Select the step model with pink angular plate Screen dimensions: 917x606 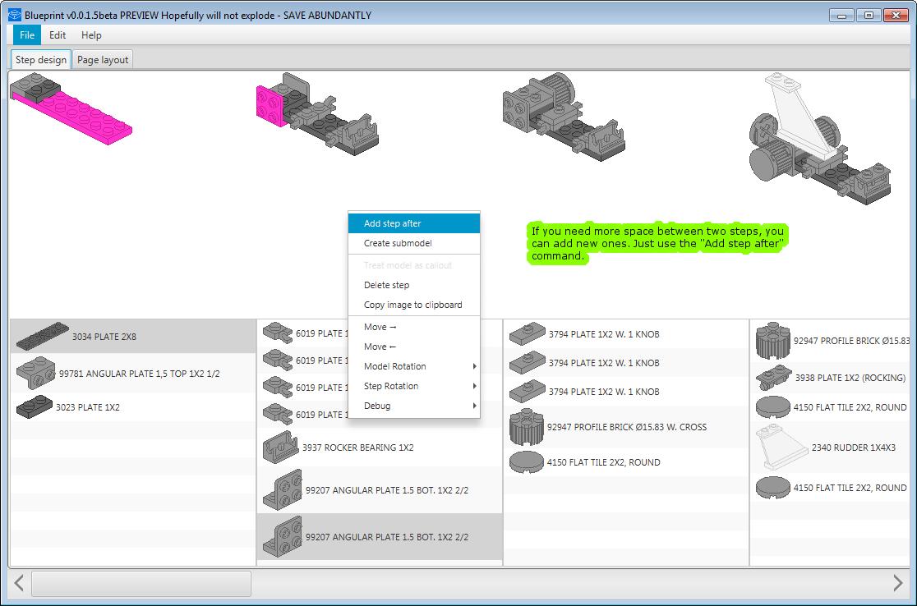[x=317, y=114]
